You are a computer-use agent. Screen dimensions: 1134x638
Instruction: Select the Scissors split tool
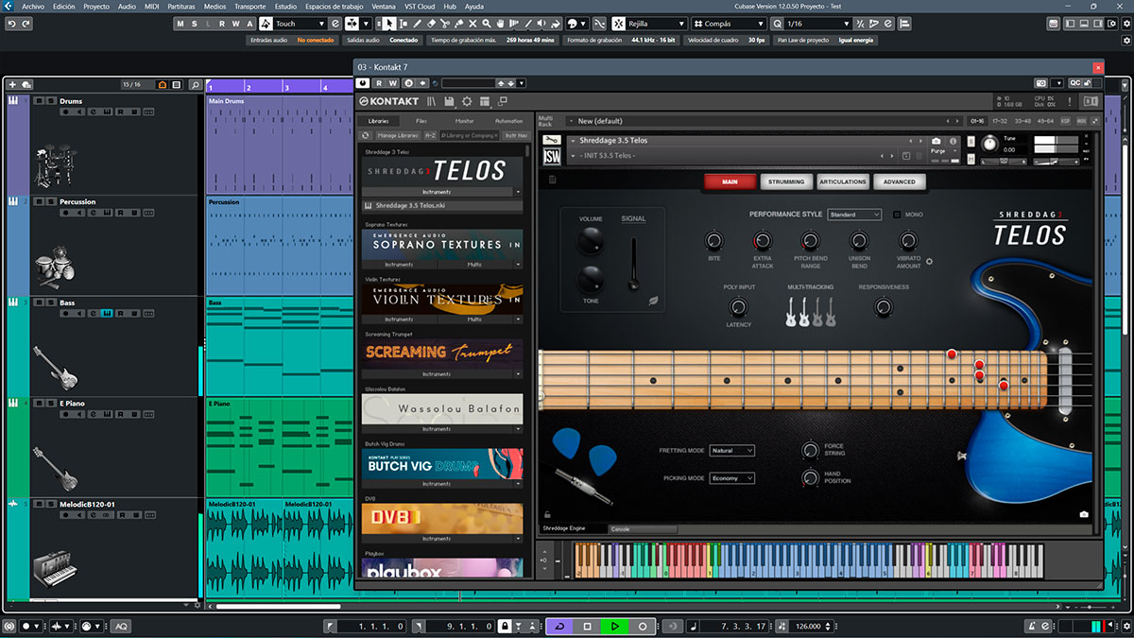445,24
